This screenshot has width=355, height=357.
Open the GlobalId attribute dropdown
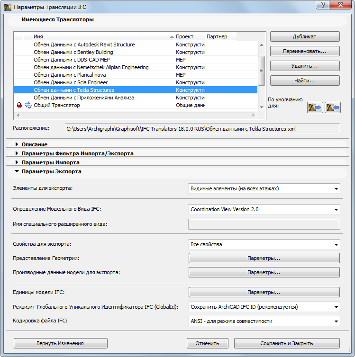click(x=264, y=307)
